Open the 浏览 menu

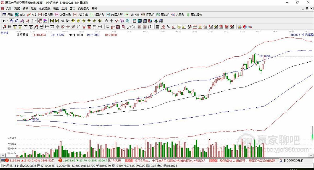tap(17, 9)
